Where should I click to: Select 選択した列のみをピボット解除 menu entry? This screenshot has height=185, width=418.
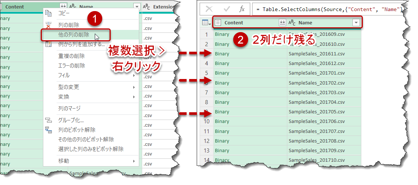coord(91,149)
